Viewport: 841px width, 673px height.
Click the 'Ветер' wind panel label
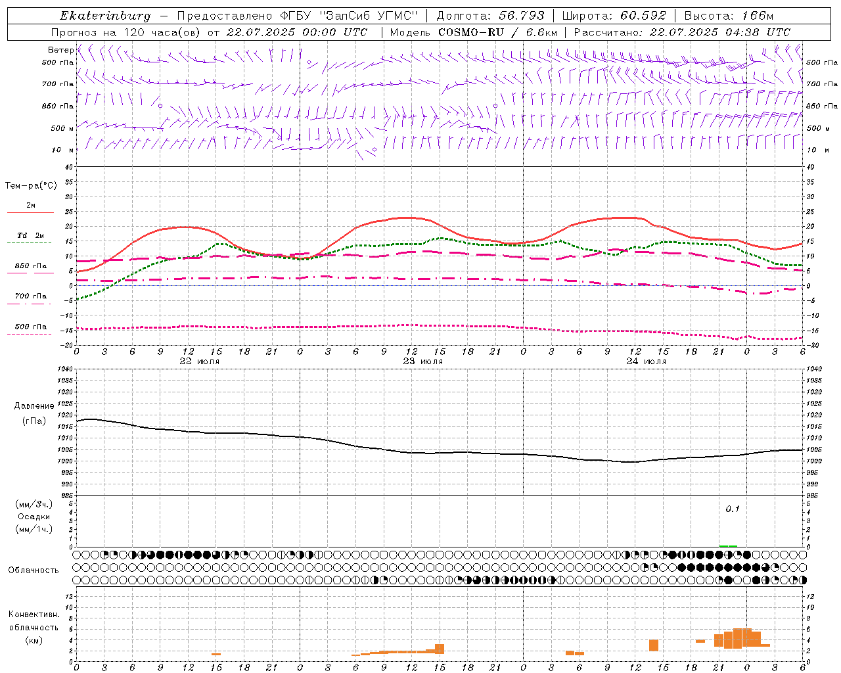pos(60,50)
